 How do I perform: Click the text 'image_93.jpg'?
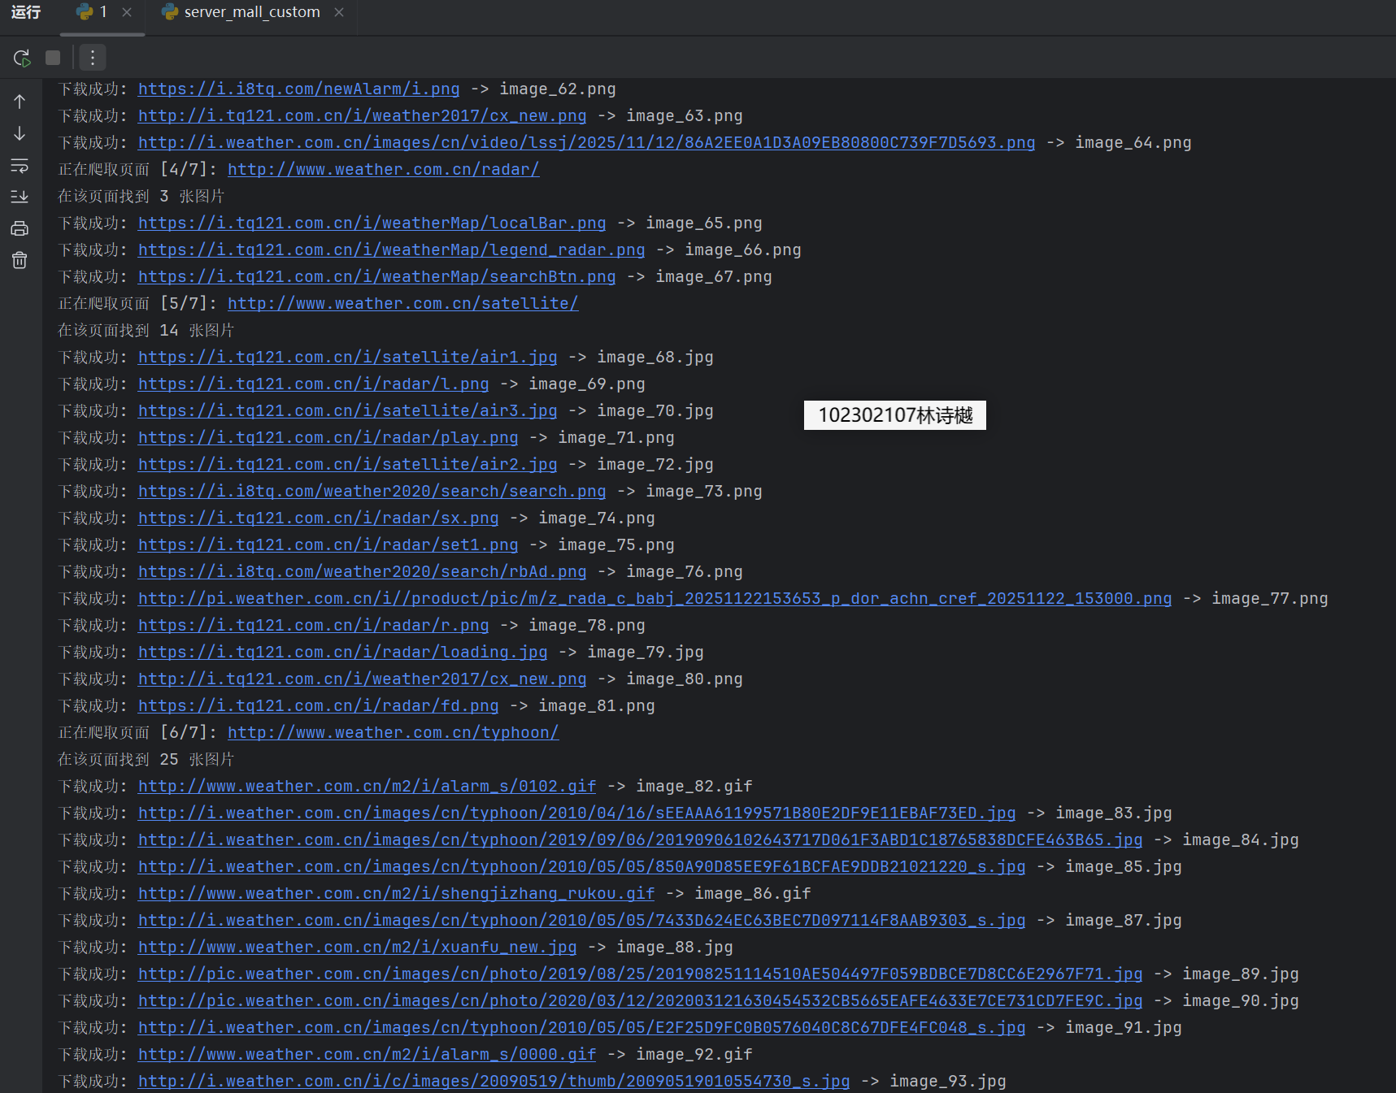coord(947,1081)
